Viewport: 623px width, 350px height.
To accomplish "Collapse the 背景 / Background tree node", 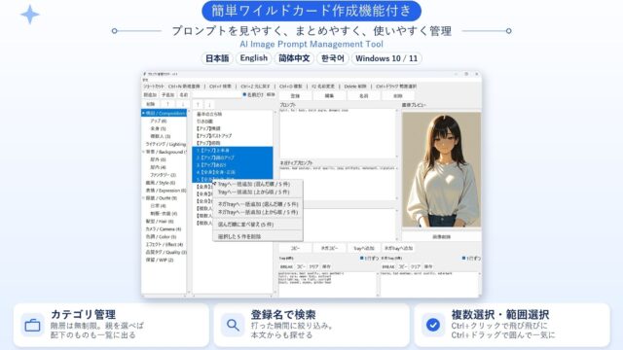I will point(143,152).
